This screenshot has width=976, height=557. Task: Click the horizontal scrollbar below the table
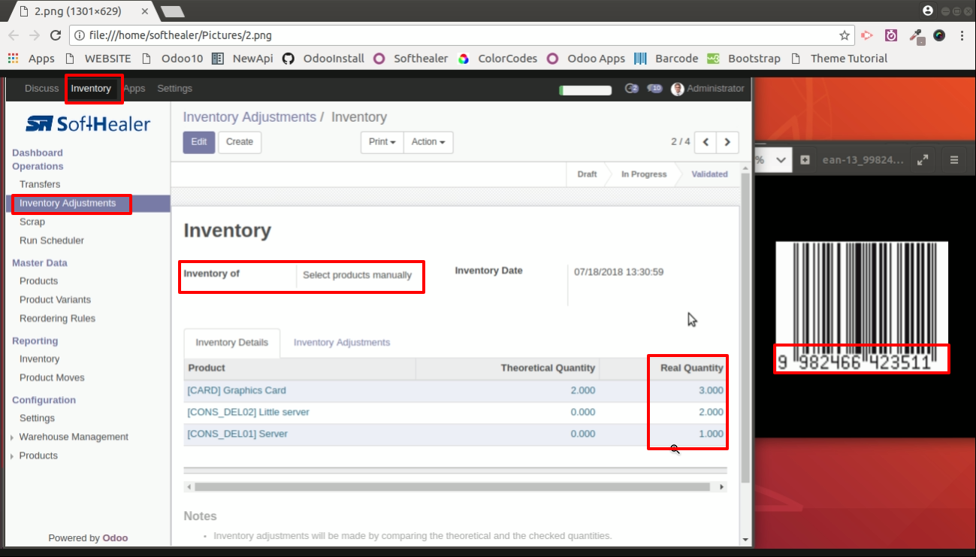click(x=452, y=487)
